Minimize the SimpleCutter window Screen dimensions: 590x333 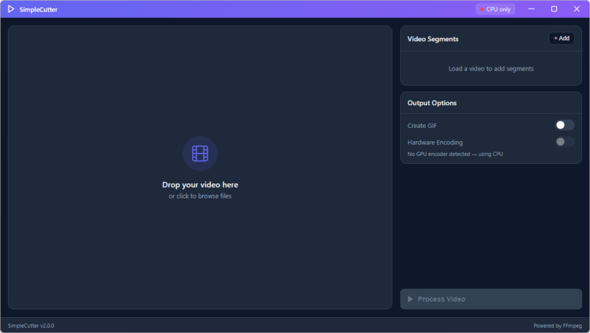click(x=532, y=9)
